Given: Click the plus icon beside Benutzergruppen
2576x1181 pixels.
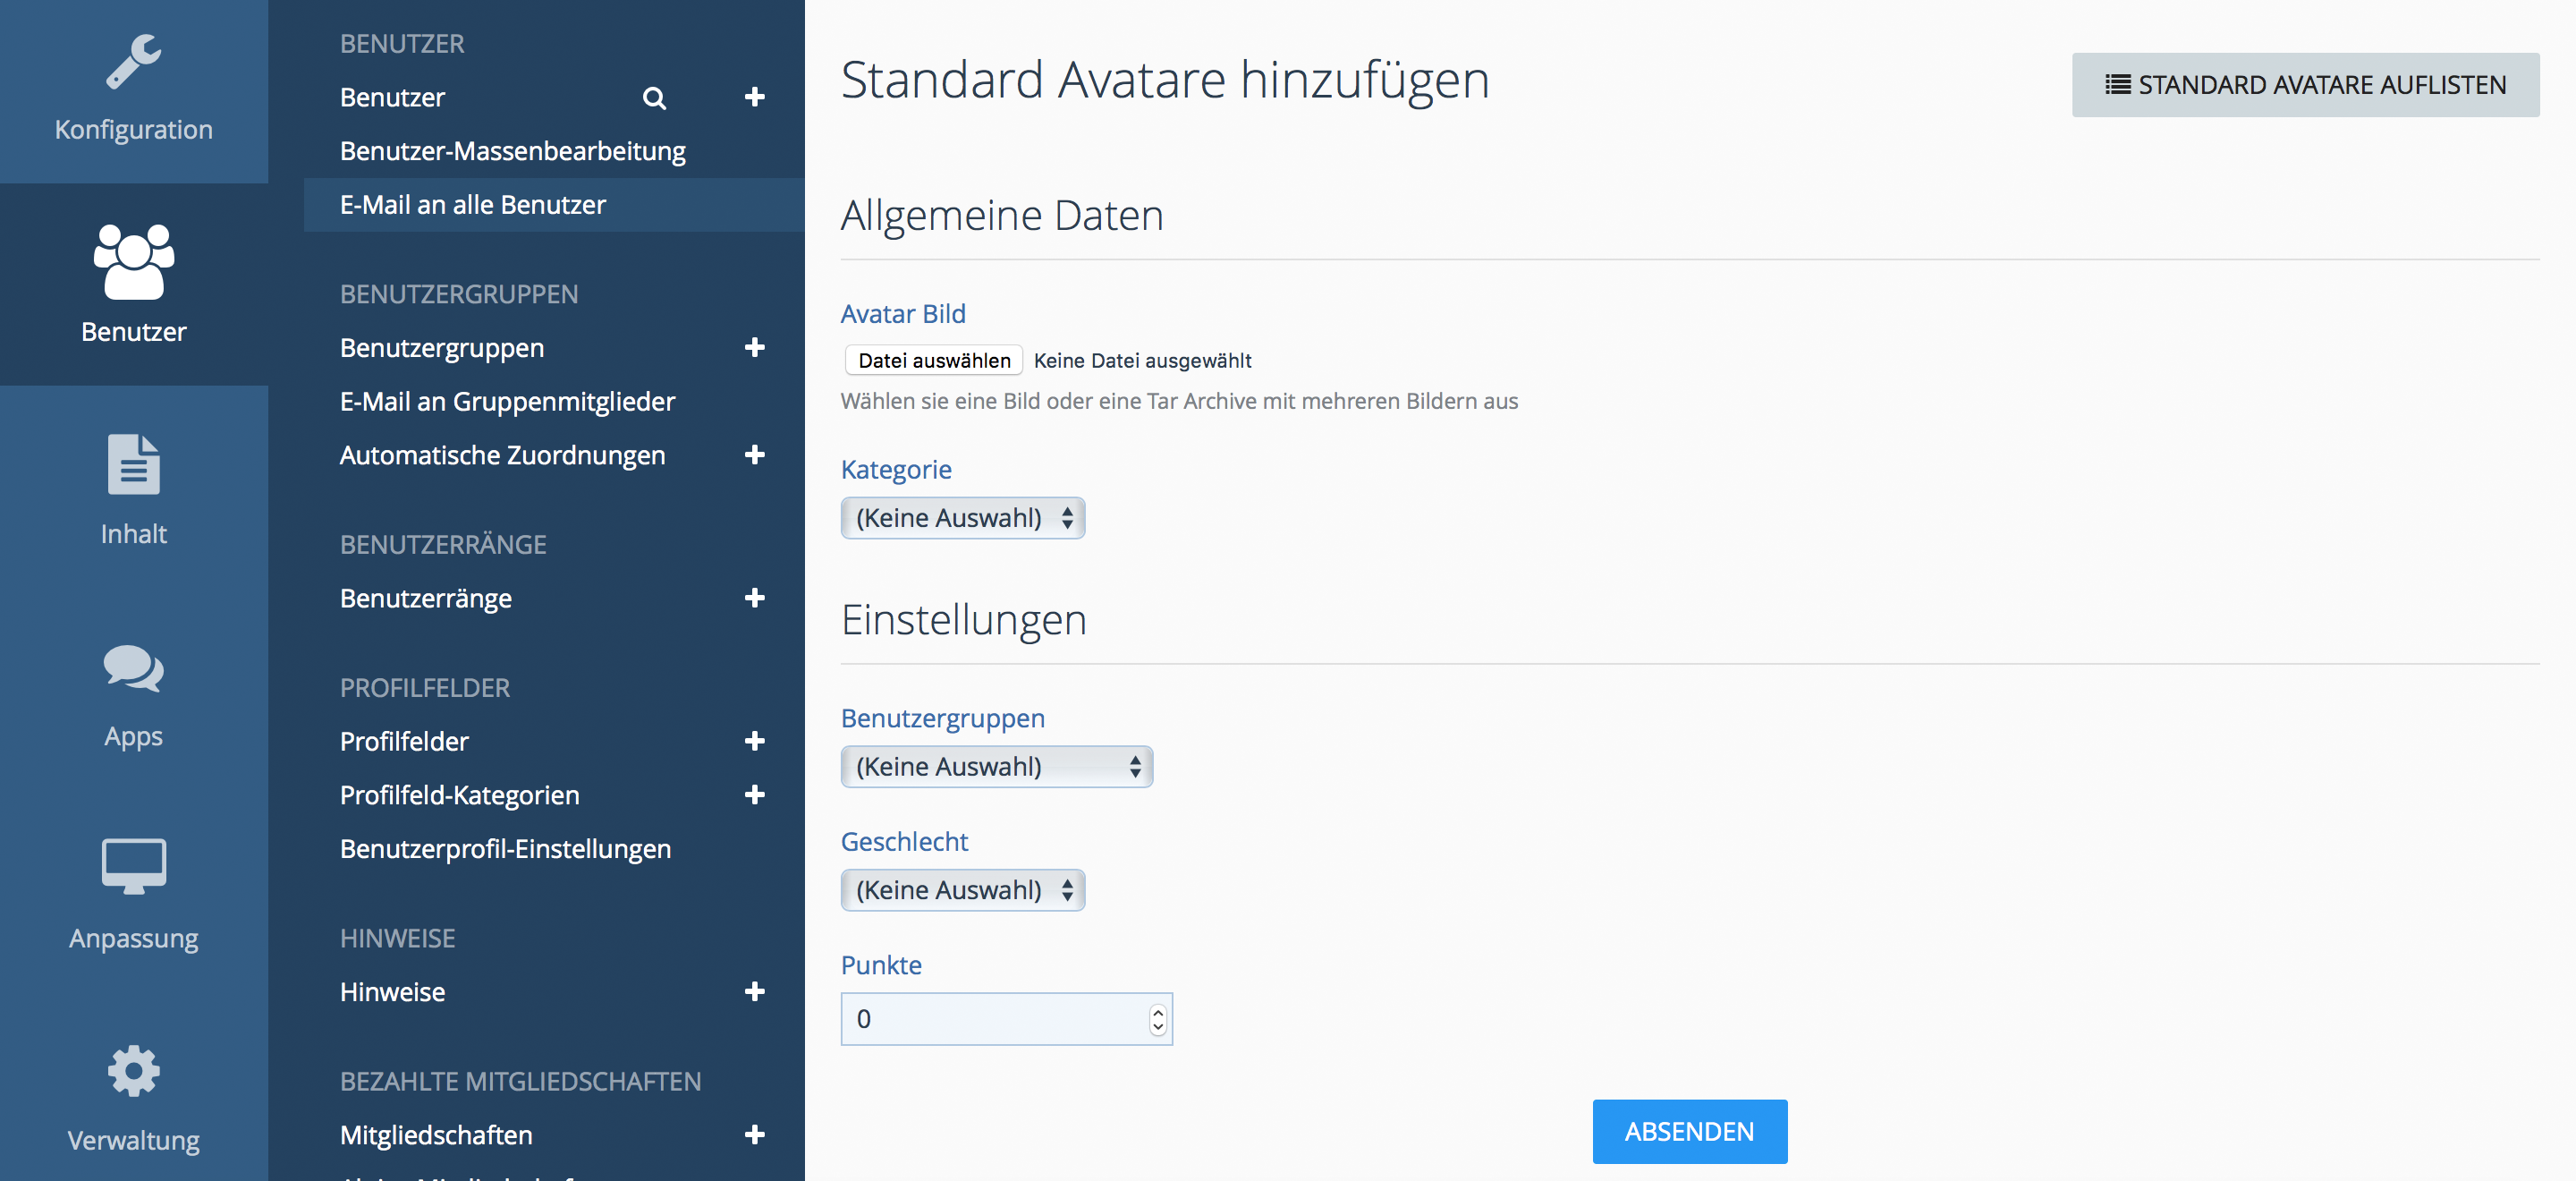Looking at the screenshot, I should pyautogui.click(x=755, y=347).
